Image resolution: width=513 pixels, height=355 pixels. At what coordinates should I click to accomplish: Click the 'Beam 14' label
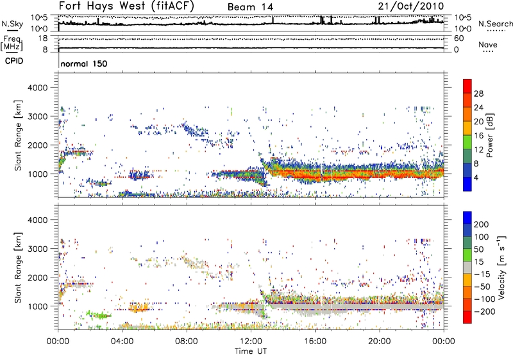point(250,7)
